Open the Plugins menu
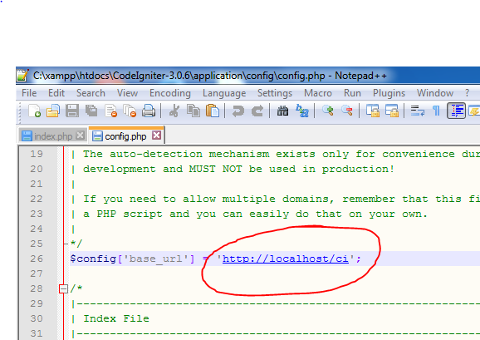Viewport: 480px width, 340px height. (x=389, y=93)
